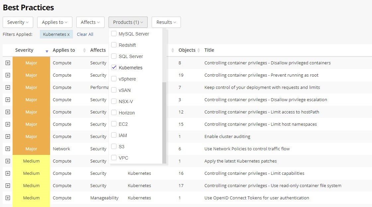The width and height of the screenshot is (372, 207).
Task: Uncheck the Kubernetes product checkbox
Action: click(x=114, y=67)
